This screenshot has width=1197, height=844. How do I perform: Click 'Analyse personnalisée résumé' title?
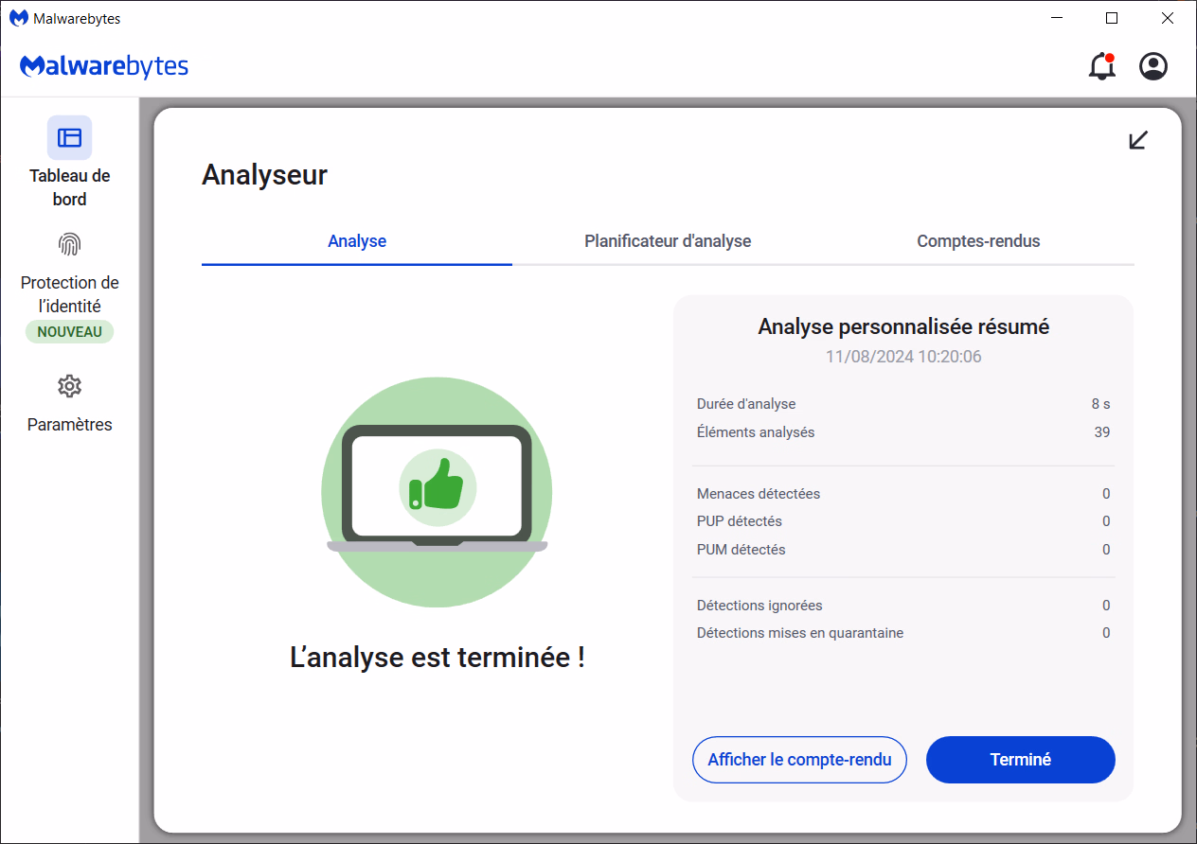click(903, 326)
